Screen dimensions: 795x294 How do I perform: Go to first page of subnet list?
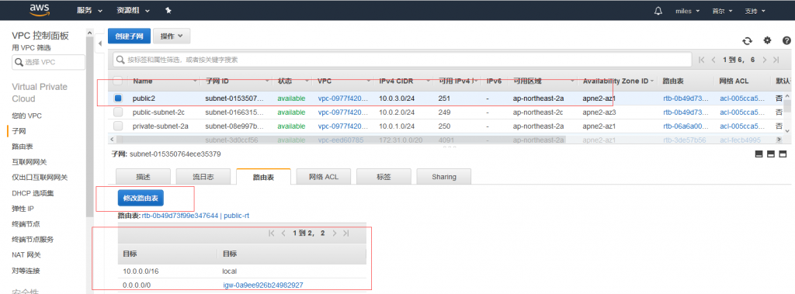click(x=702, y=60)
